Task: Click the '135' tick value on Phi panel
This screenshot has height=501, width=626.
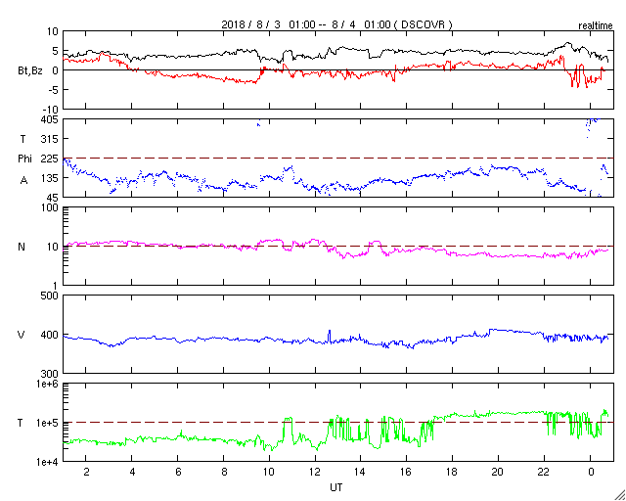Action: pyautogui.click(x=50, y=178)
